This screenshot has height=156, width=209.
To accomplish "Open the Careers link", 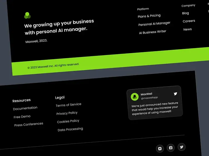I will click(x=189, y=21).
